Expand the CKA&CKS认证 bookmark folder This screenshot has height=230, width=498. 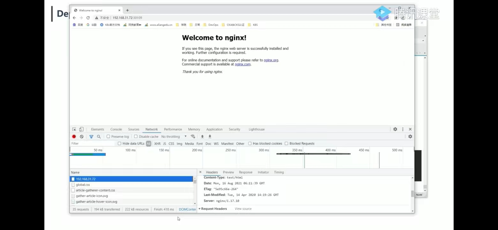233,25
